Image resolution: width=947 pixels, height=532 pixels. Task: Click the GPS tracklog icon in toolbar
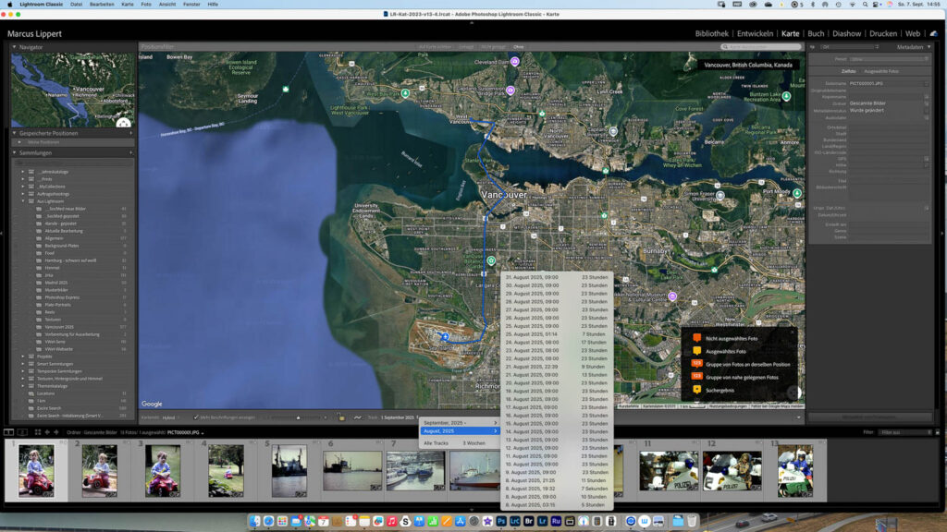click(358, 417)
